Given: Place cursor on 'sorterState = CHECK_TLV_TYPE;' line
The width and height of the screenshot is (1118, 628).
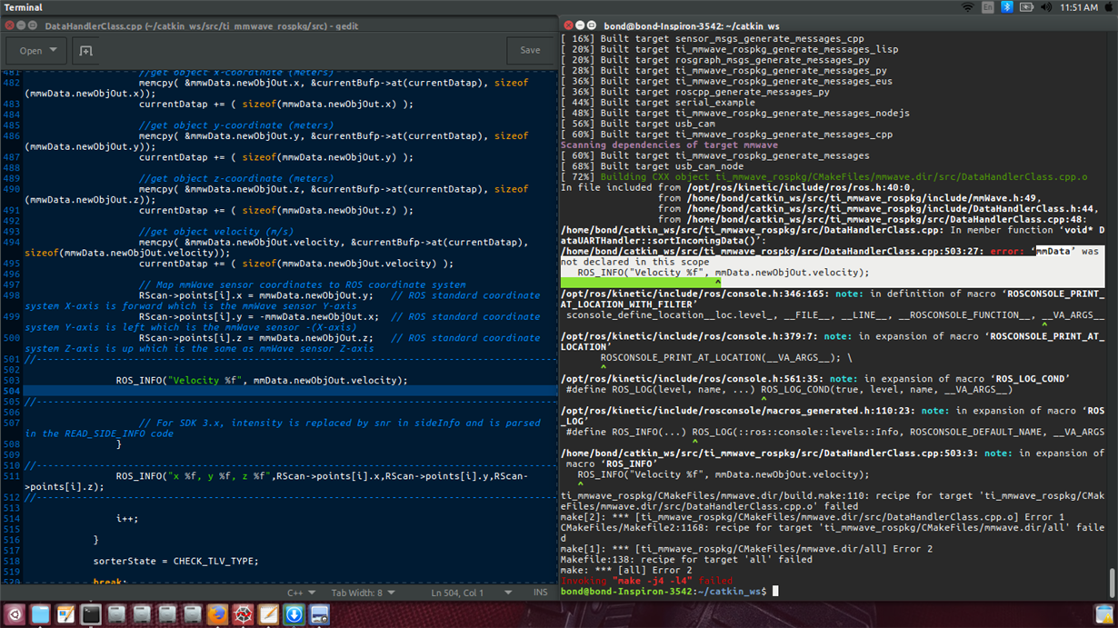Looking at the screenshot, I should 176,561.
